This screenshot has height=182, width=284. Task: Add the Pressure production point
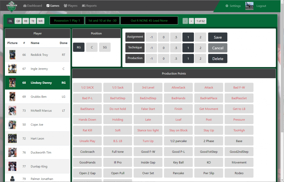[x=239, y=120]
